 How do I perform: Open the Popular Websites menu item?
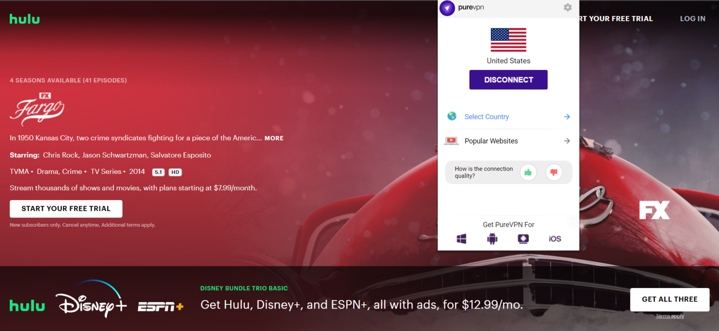click(491, 141)
